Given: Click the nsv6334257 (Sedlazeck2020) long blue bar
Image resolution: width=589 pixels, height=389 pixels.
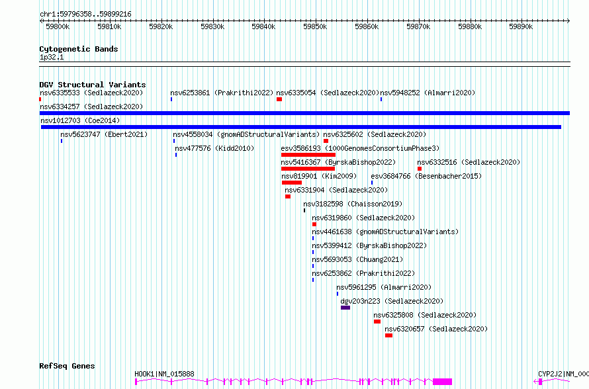Looking at the screenshot, I should [304, 113].
